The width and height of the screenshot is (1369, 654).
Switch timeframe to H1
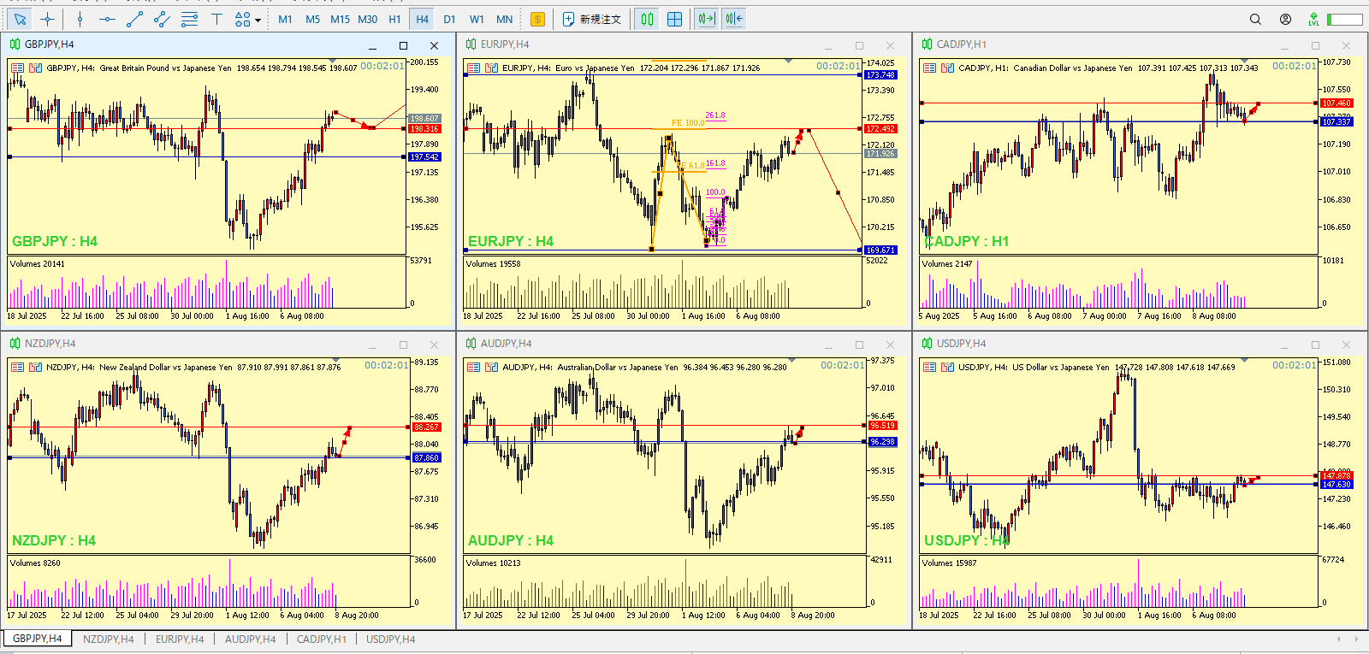(394, 19)
